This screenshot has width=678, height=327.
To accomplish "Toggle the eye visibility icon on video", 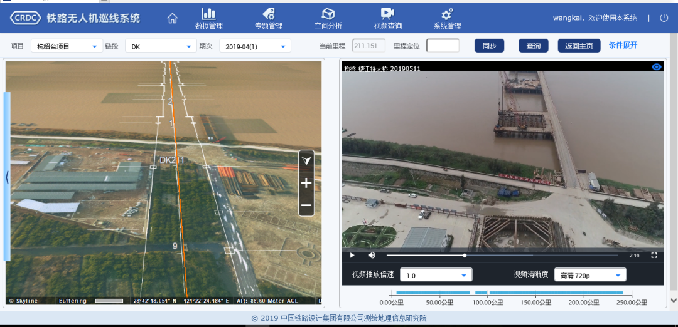I will pyautogui.click(x=657, y=67).
